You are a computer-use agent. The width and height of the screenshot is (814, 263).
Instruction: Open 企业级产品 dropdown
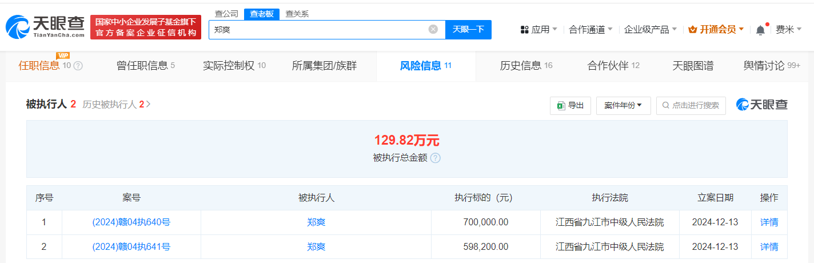[650, 30]
